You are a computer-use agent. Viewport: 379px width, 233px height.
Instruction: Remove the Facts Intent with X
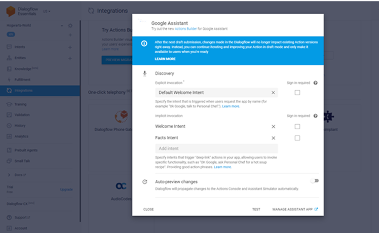tap(273, 138)
